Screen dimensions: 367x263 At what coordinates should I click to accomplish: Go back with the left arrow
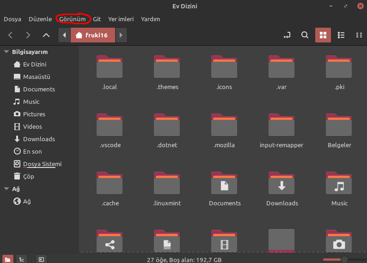click(x=10, y=35)
